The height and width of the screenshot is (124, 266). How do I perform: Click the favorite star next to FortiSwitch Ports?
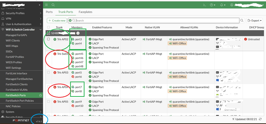pyautogui.click(x=41, y=95)
